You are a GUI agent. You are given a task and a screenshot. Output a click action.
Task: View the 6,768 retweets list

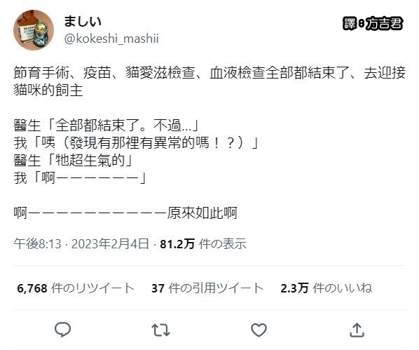click(x=76, y=288)
